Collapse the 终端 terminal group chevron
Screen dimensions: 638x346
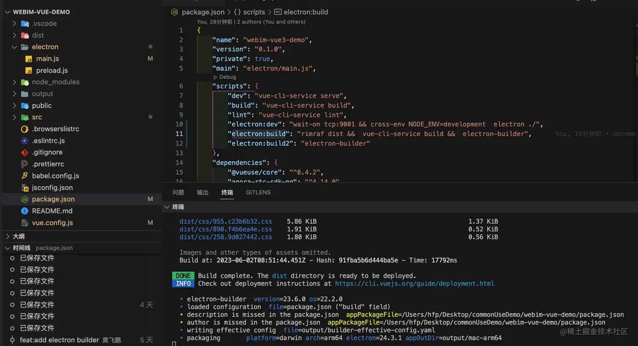coord(167,207)
